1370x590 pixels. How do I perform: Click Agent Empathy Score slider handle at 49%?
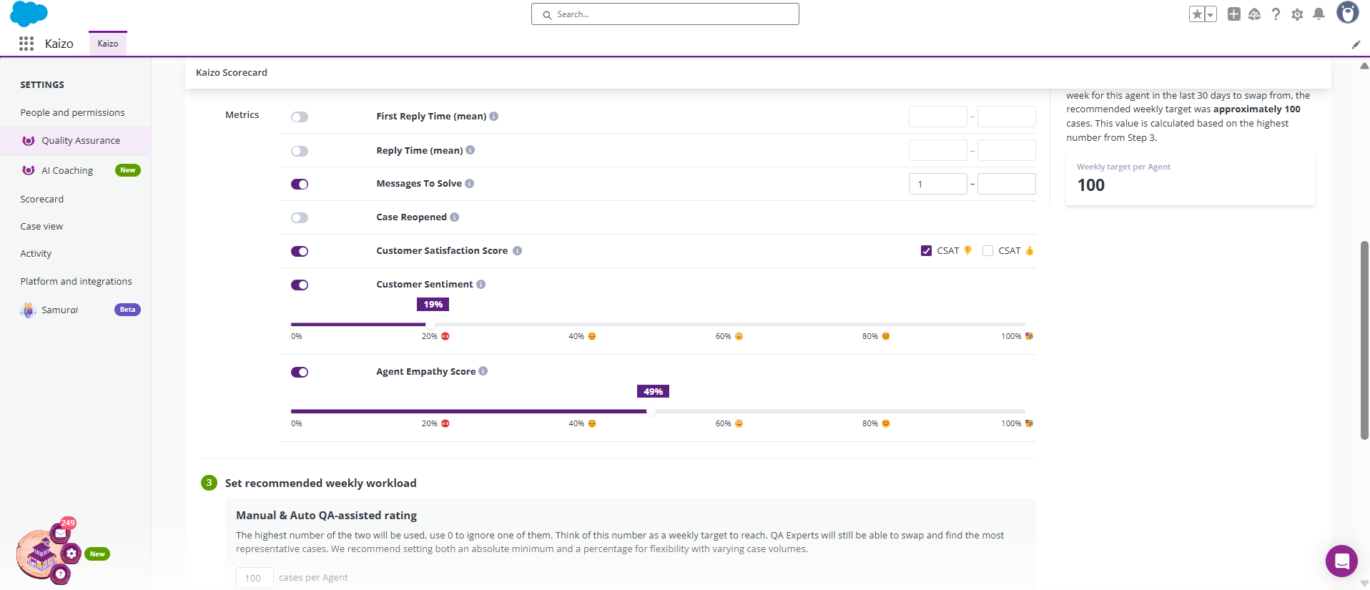click(x=651, y=412)
